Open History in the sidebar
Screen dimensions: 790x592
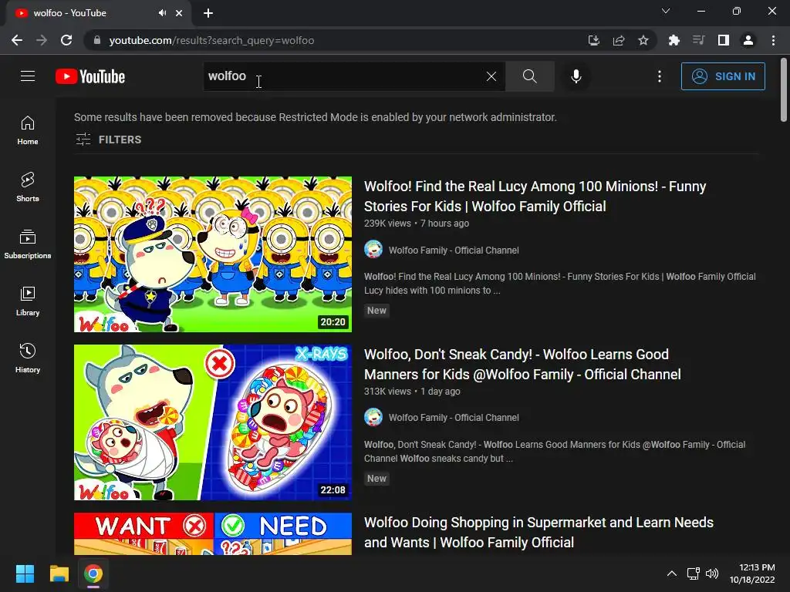pos(28,358)
